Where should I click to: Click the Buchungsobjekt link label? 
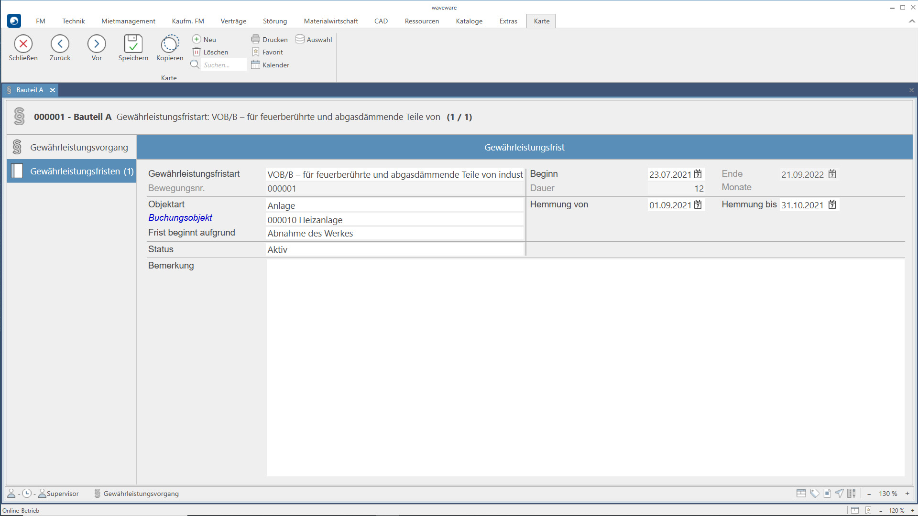coord(180,218)
